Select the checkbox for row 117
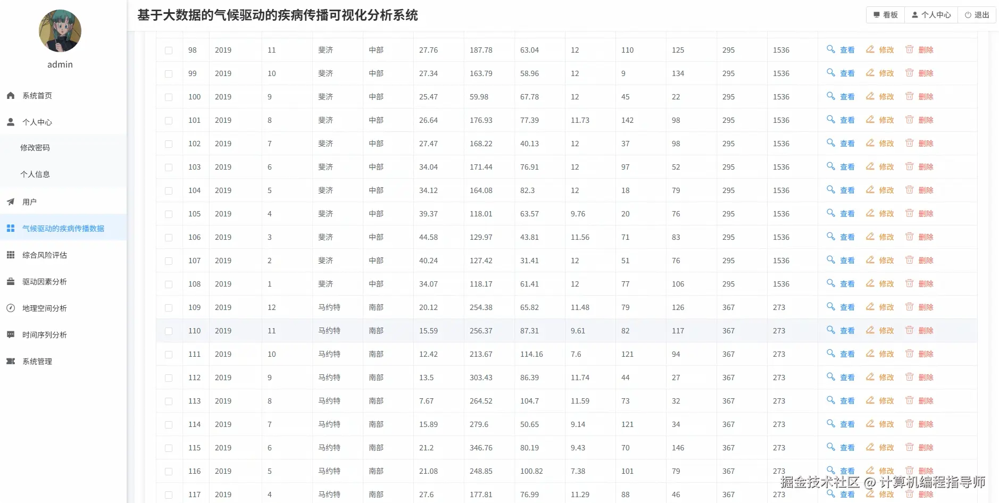This screenshot has height=503, width=999. [x=169, y=494]
